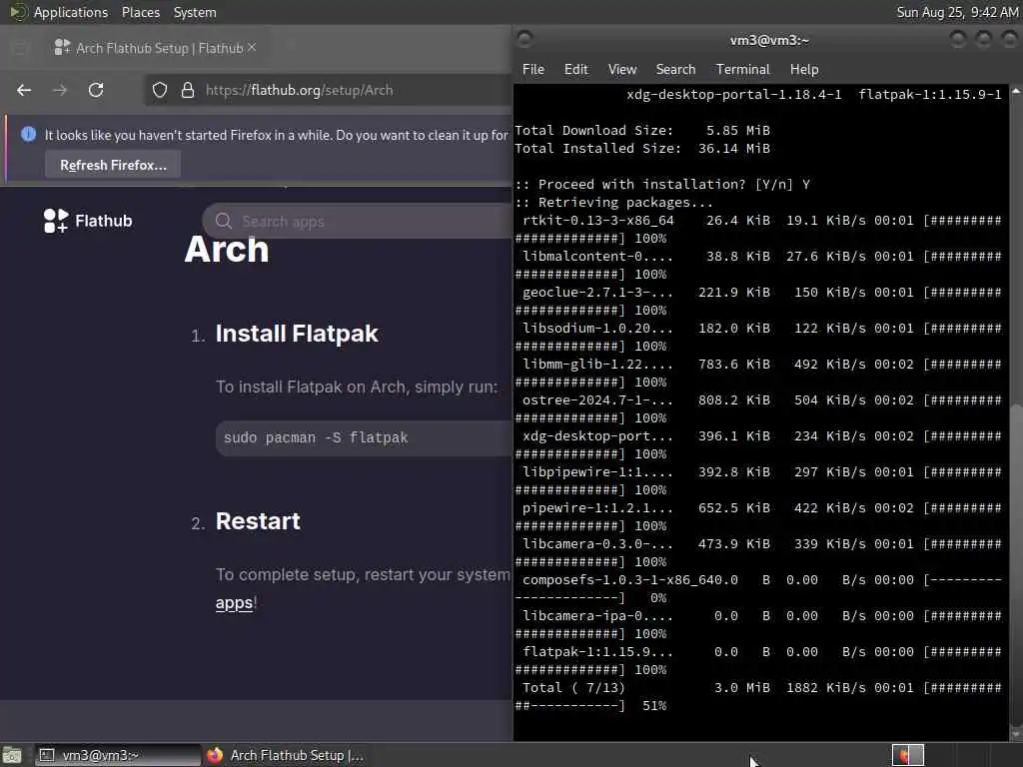Click the Install Flatpak heading
Screen dimensions: 1023x767
coord(296,334)
